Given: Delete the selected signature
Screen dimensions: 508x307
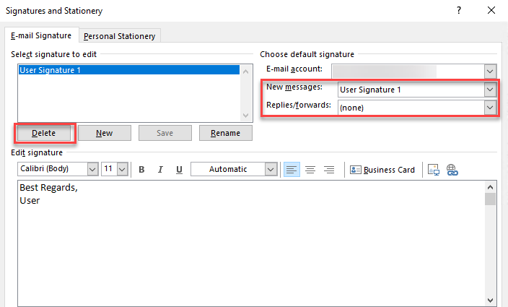Looking at the screenshot, I should click(x=44, y=133).
